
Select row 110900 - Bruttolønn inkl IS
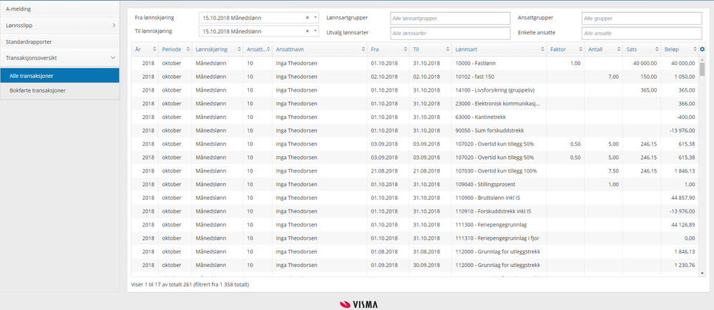pos(415,198)
